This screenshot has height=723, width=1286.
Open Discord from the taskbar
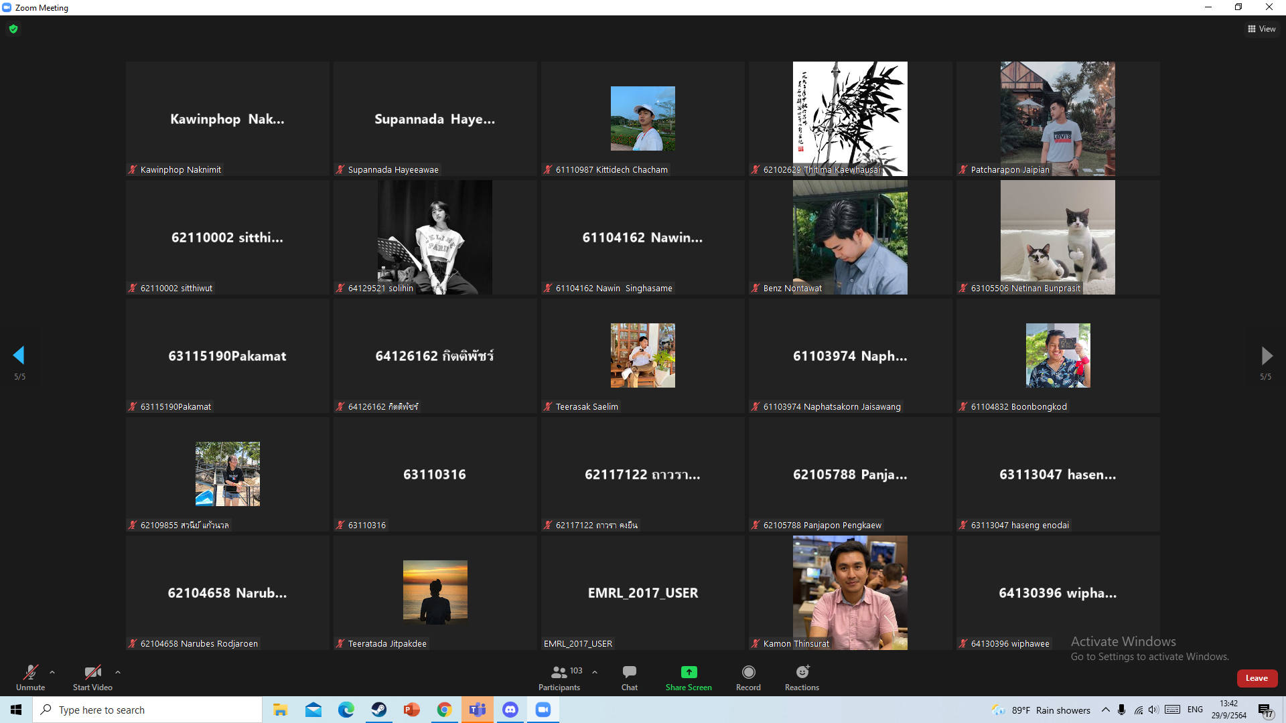510,710
